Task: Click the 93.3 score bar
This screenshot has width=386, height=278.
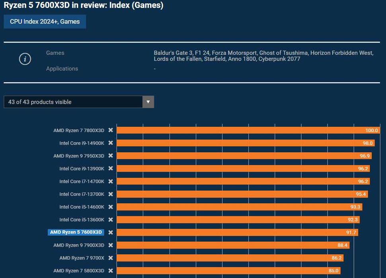Action: tap(240, 207)
